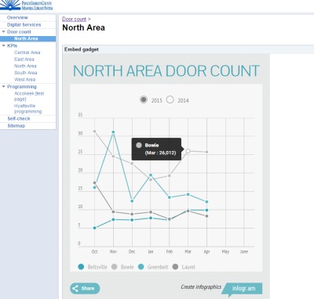Click Bowie's March data point marker

[188, 151]
